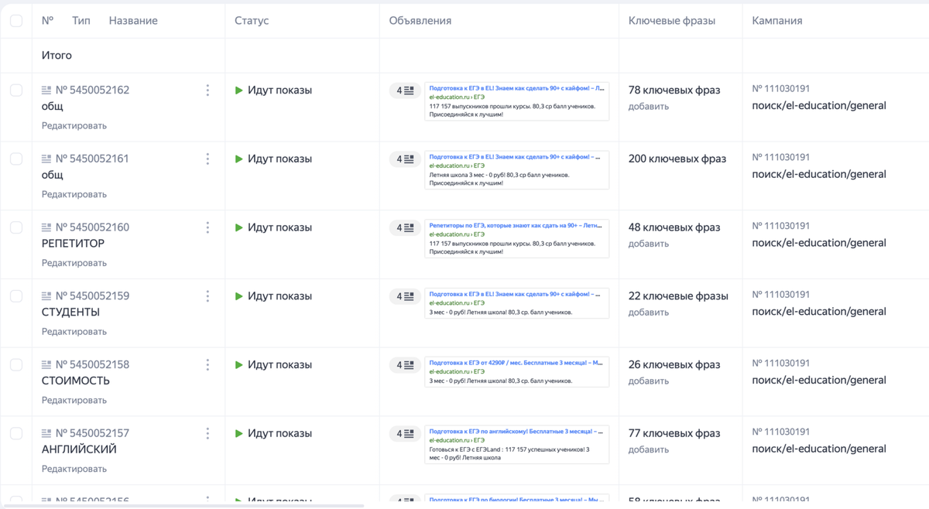Click the Тип column header

pos(81,21)
